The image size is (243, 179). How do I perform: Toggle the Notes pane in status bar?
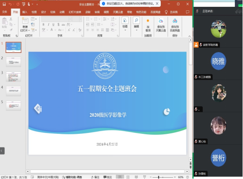[x=95, y=177]
